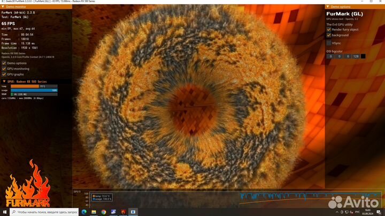Open the Windows Start menu
This screenshot has width=385, height=216.
pyautogui.click(x=5, y=212)
